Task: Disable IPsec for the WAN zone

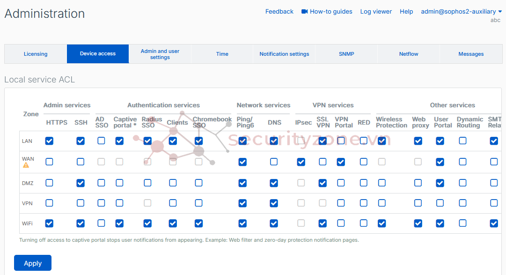Action: [301, 162]
